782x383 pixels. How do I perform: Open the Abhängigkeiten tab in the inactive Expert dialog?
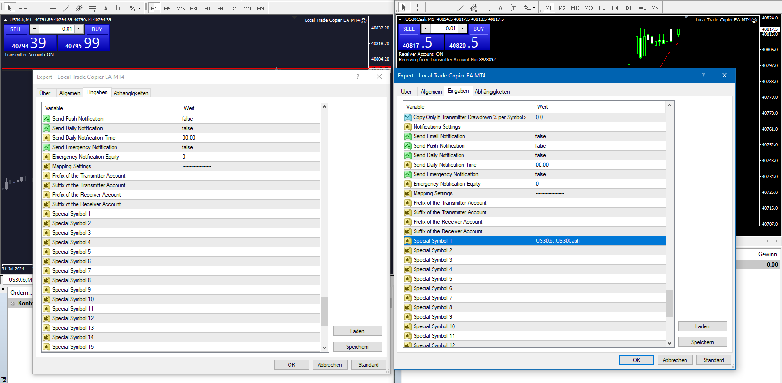(x=131, y=93)
